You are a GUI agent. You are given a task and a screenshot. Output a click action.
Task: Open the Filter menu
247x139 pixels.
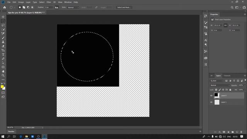coord(49,2)
